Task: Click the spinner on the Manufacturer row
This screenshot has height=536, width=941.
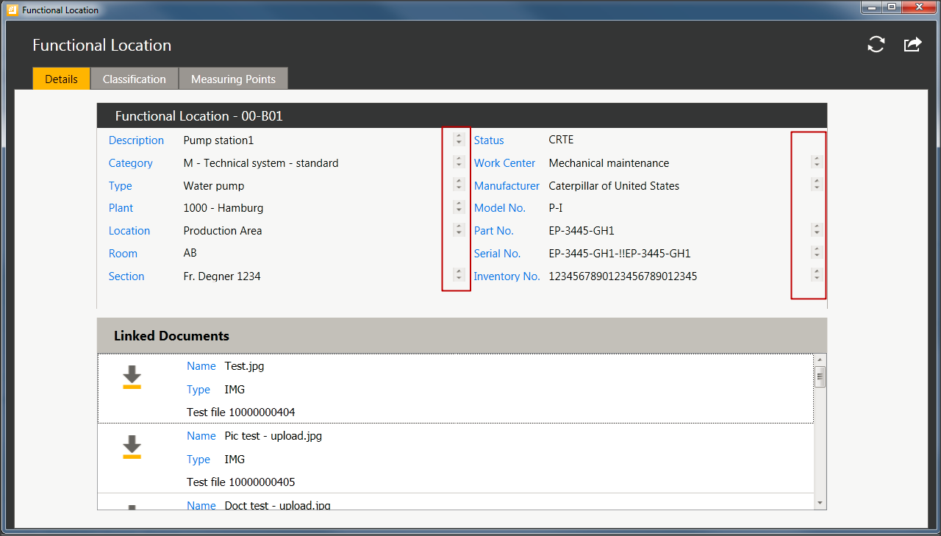Action: 817,185
